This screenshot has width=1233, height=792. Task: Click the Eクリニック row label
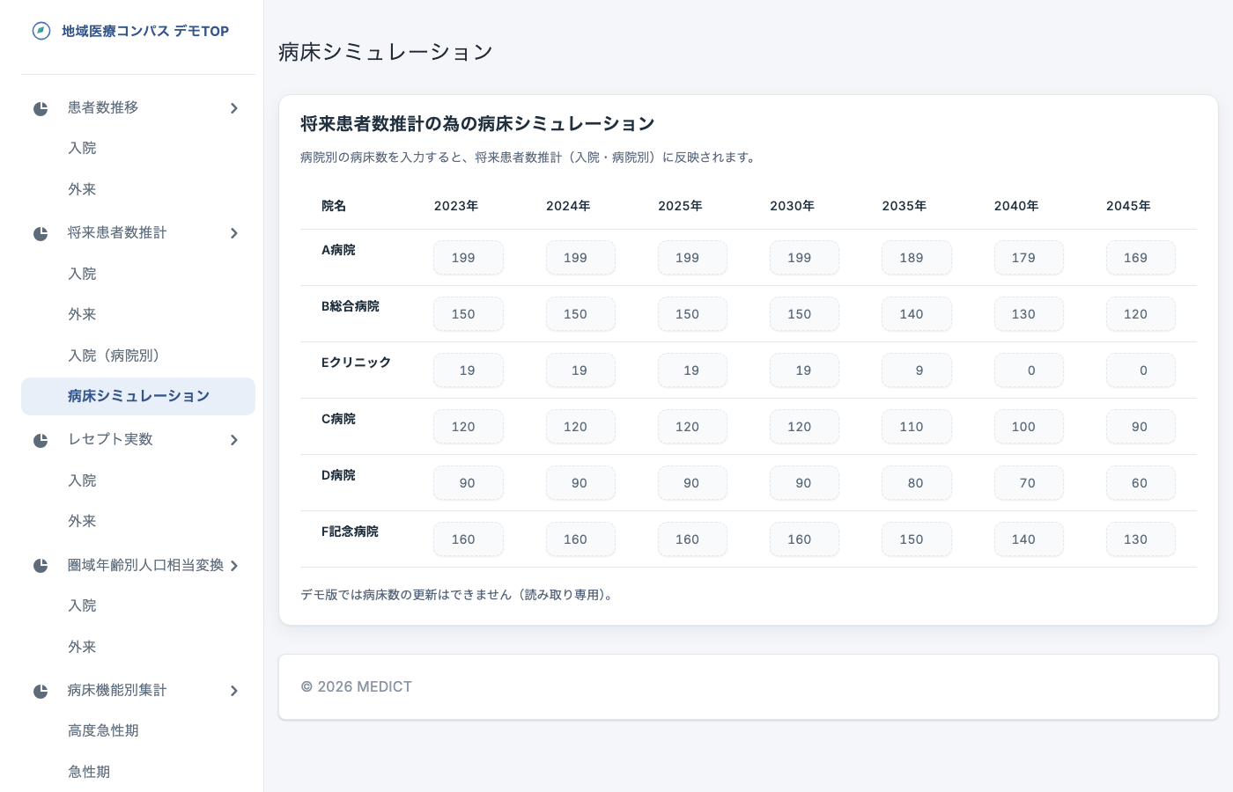(x=356, y=363)
